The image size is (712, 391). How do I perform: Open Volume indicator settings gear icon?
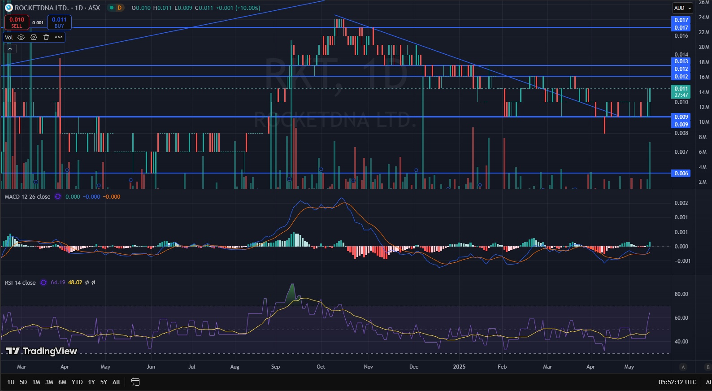pyautogui.click(x=34, y=37)
